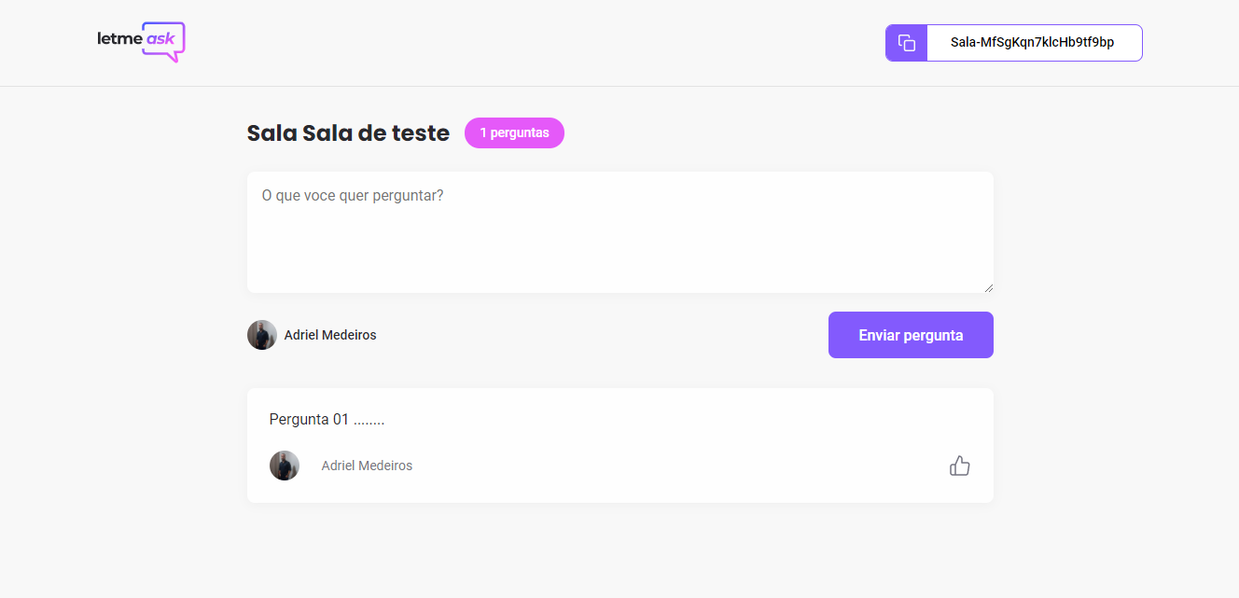Click the Pergunta 01 question card

(x=619, y=445)
